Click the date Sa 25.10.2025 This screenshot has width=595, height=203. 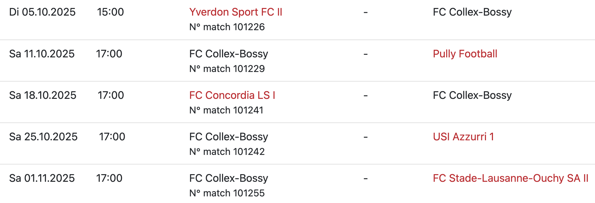pyautogui.click(x=43, y=137)
